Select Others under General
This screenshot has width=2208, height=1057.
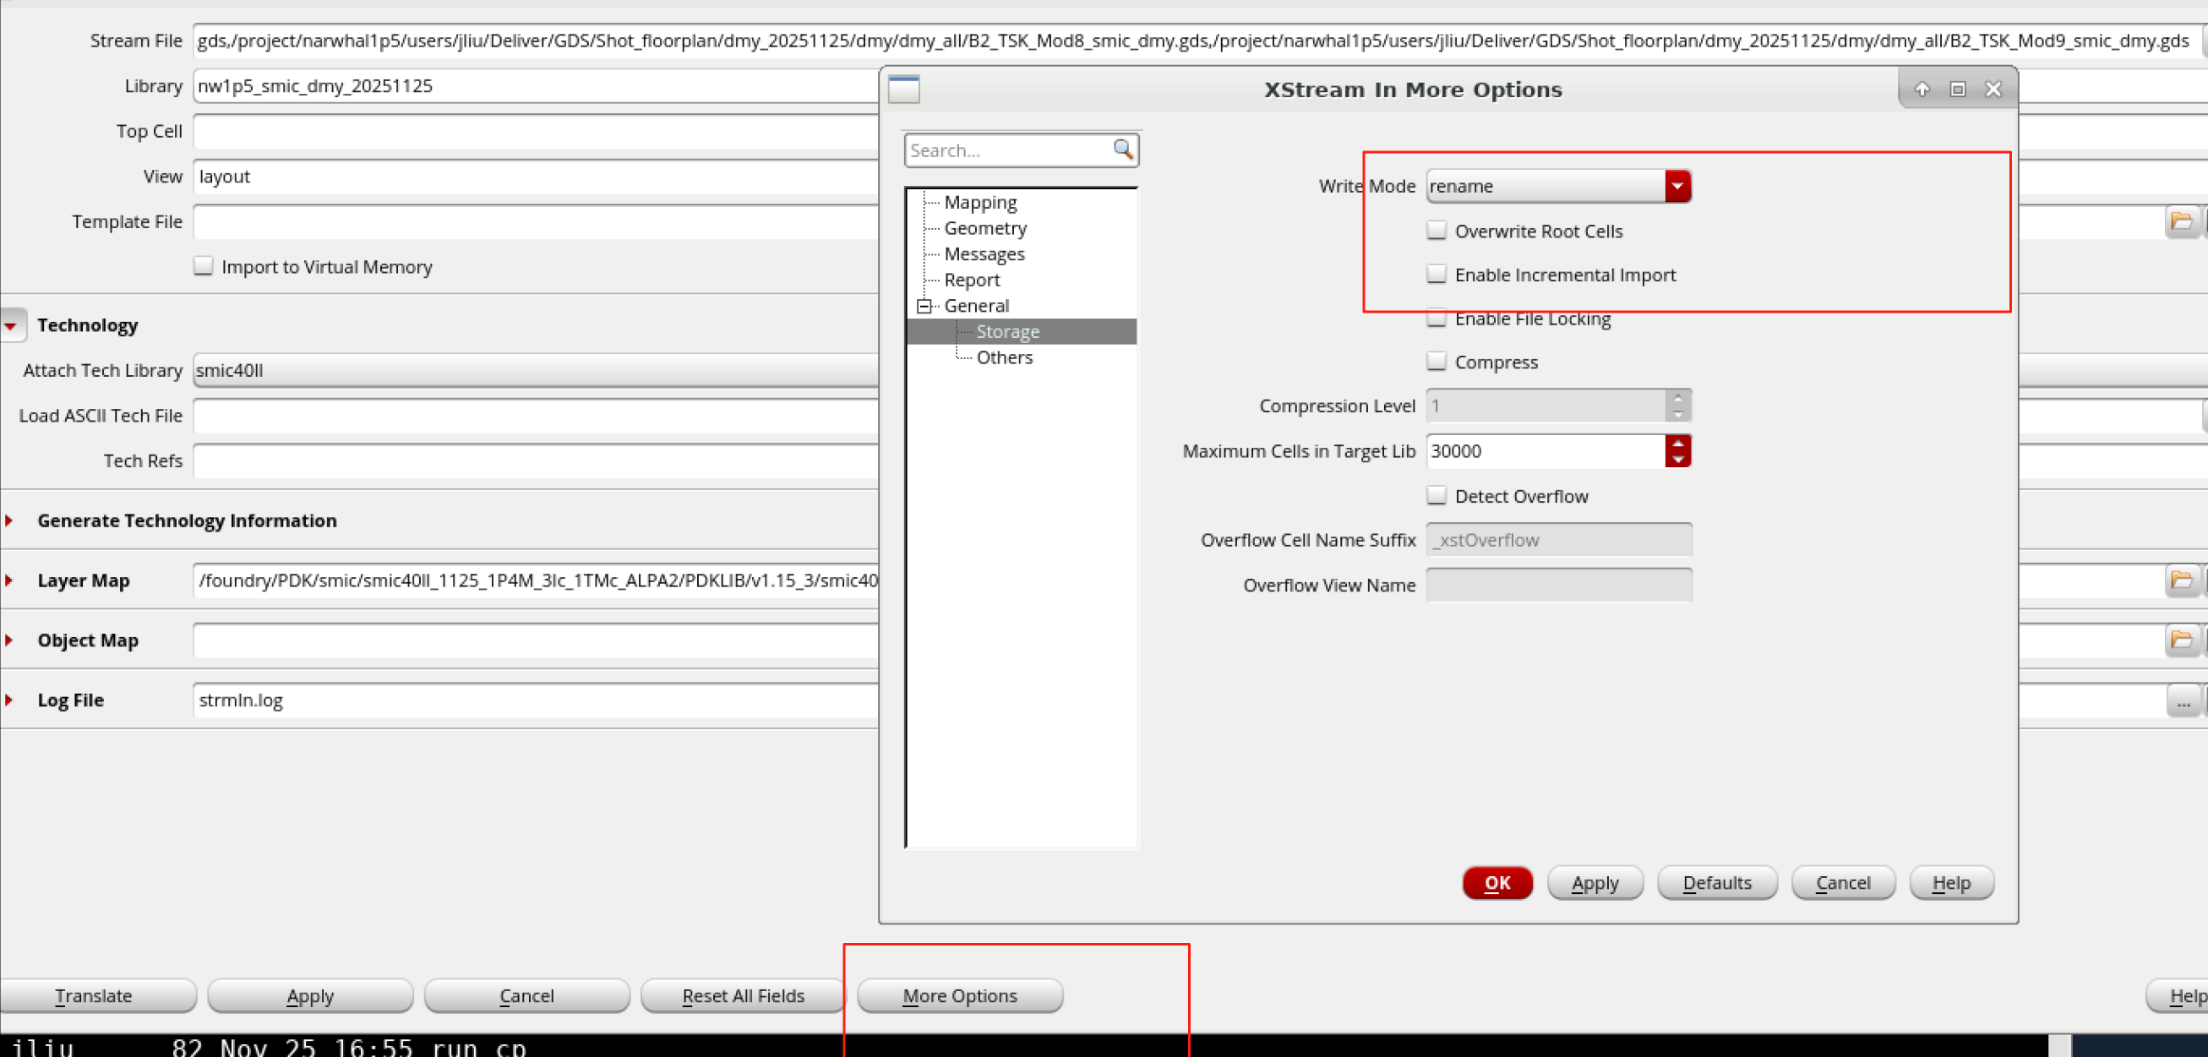pos(1004,357)
